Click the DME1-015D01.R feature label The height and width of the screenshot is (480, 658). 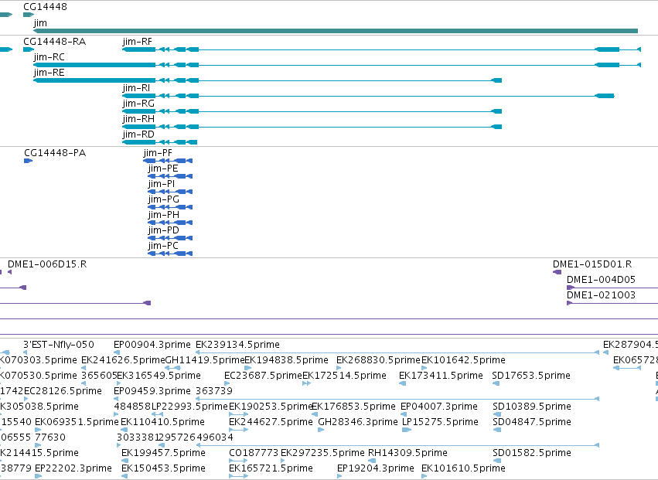(592, 264)
